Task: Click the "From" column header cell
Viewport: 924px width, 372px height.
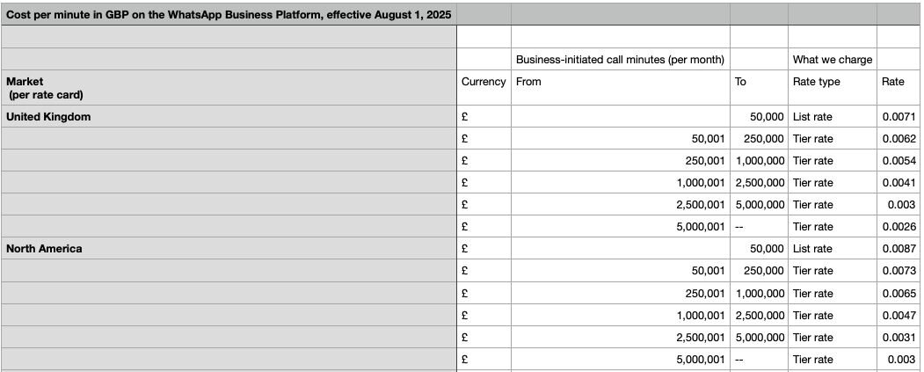Action: pos(620,82)
